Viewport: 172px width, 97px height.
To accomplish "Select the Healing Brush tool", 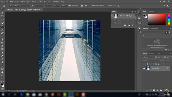I will (2, 33).
